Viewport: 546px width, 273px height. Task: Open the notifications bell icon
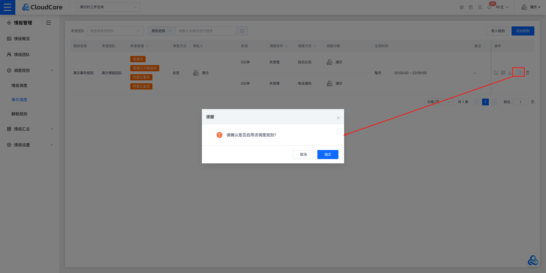[x=489, y=7]
